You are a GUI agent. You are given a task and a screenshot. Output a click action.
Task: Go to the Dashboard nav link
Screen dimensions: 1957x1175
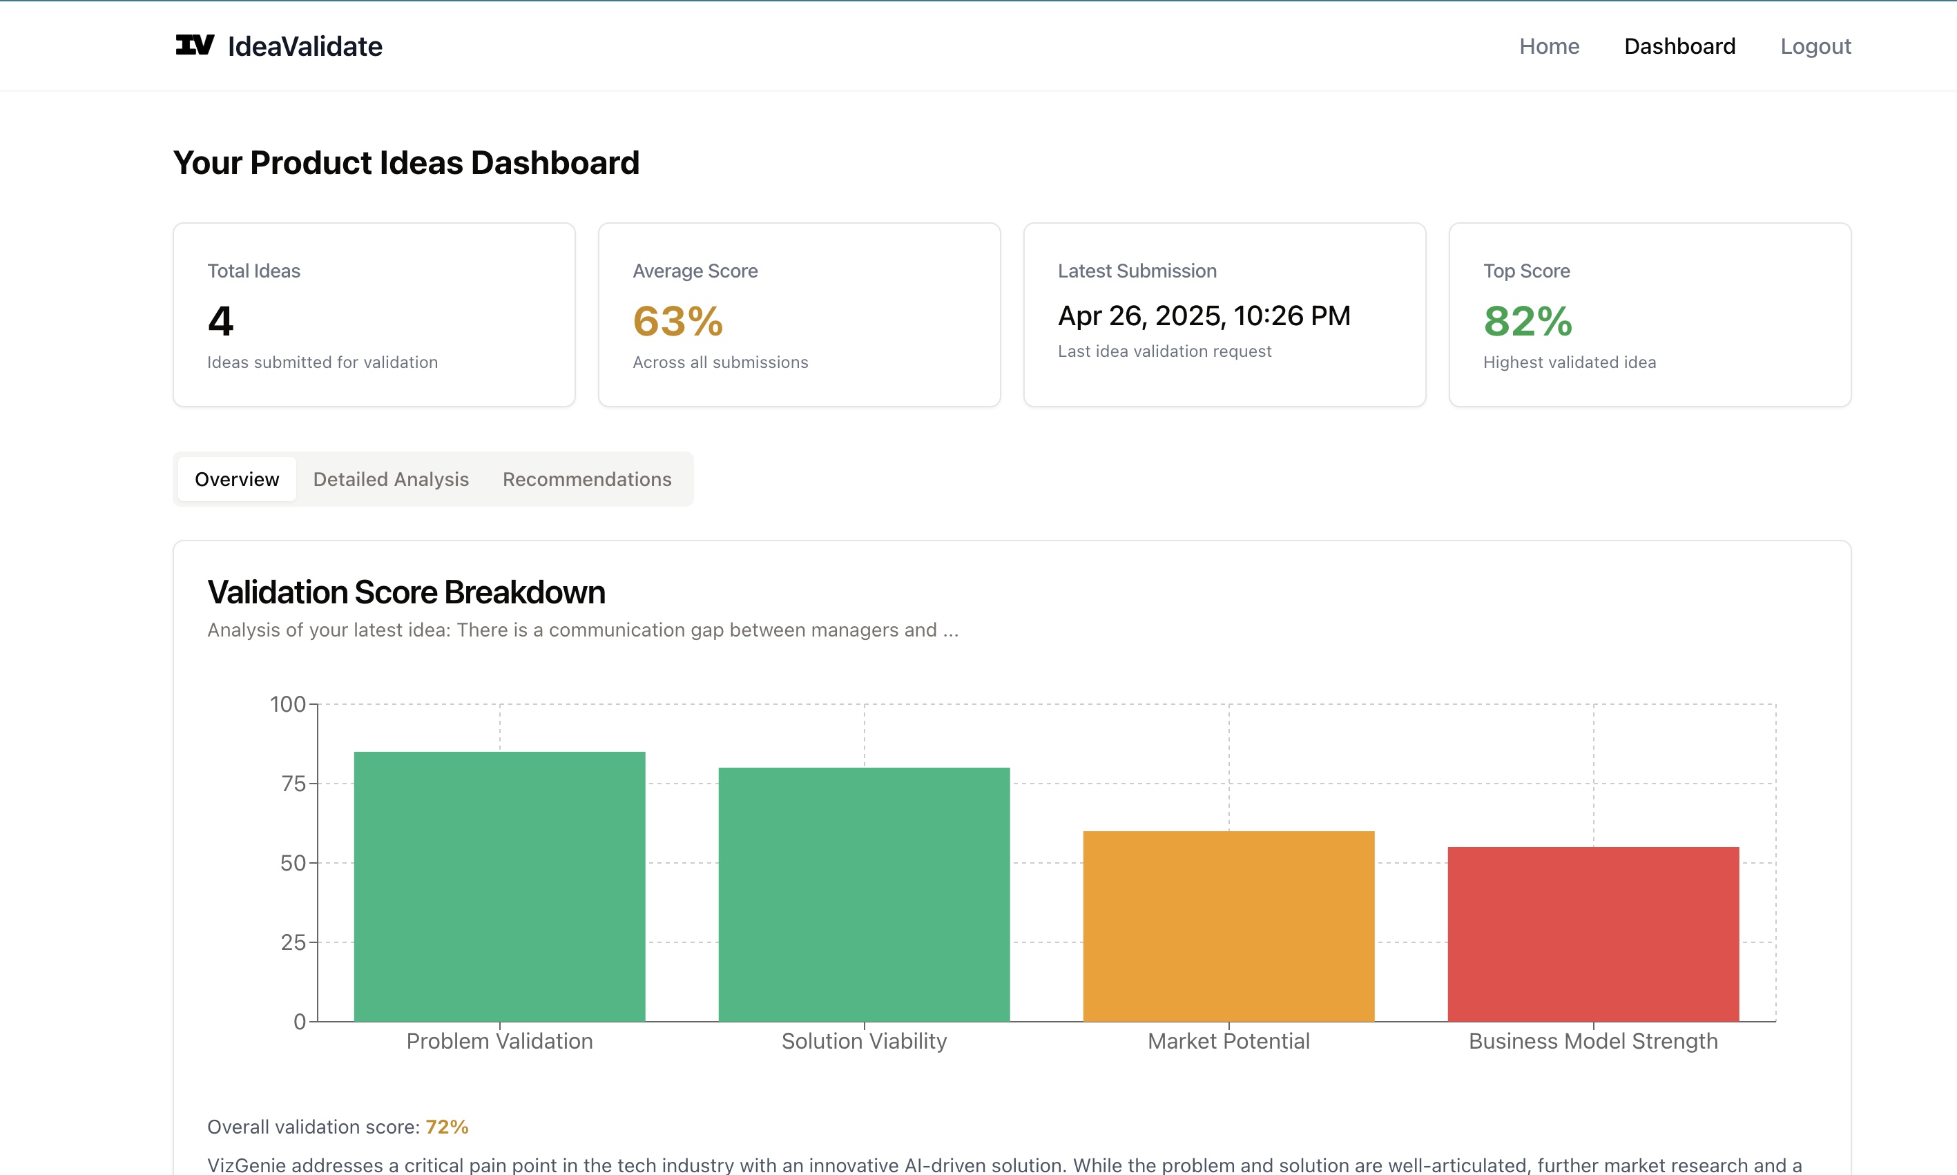point(1679,46)
